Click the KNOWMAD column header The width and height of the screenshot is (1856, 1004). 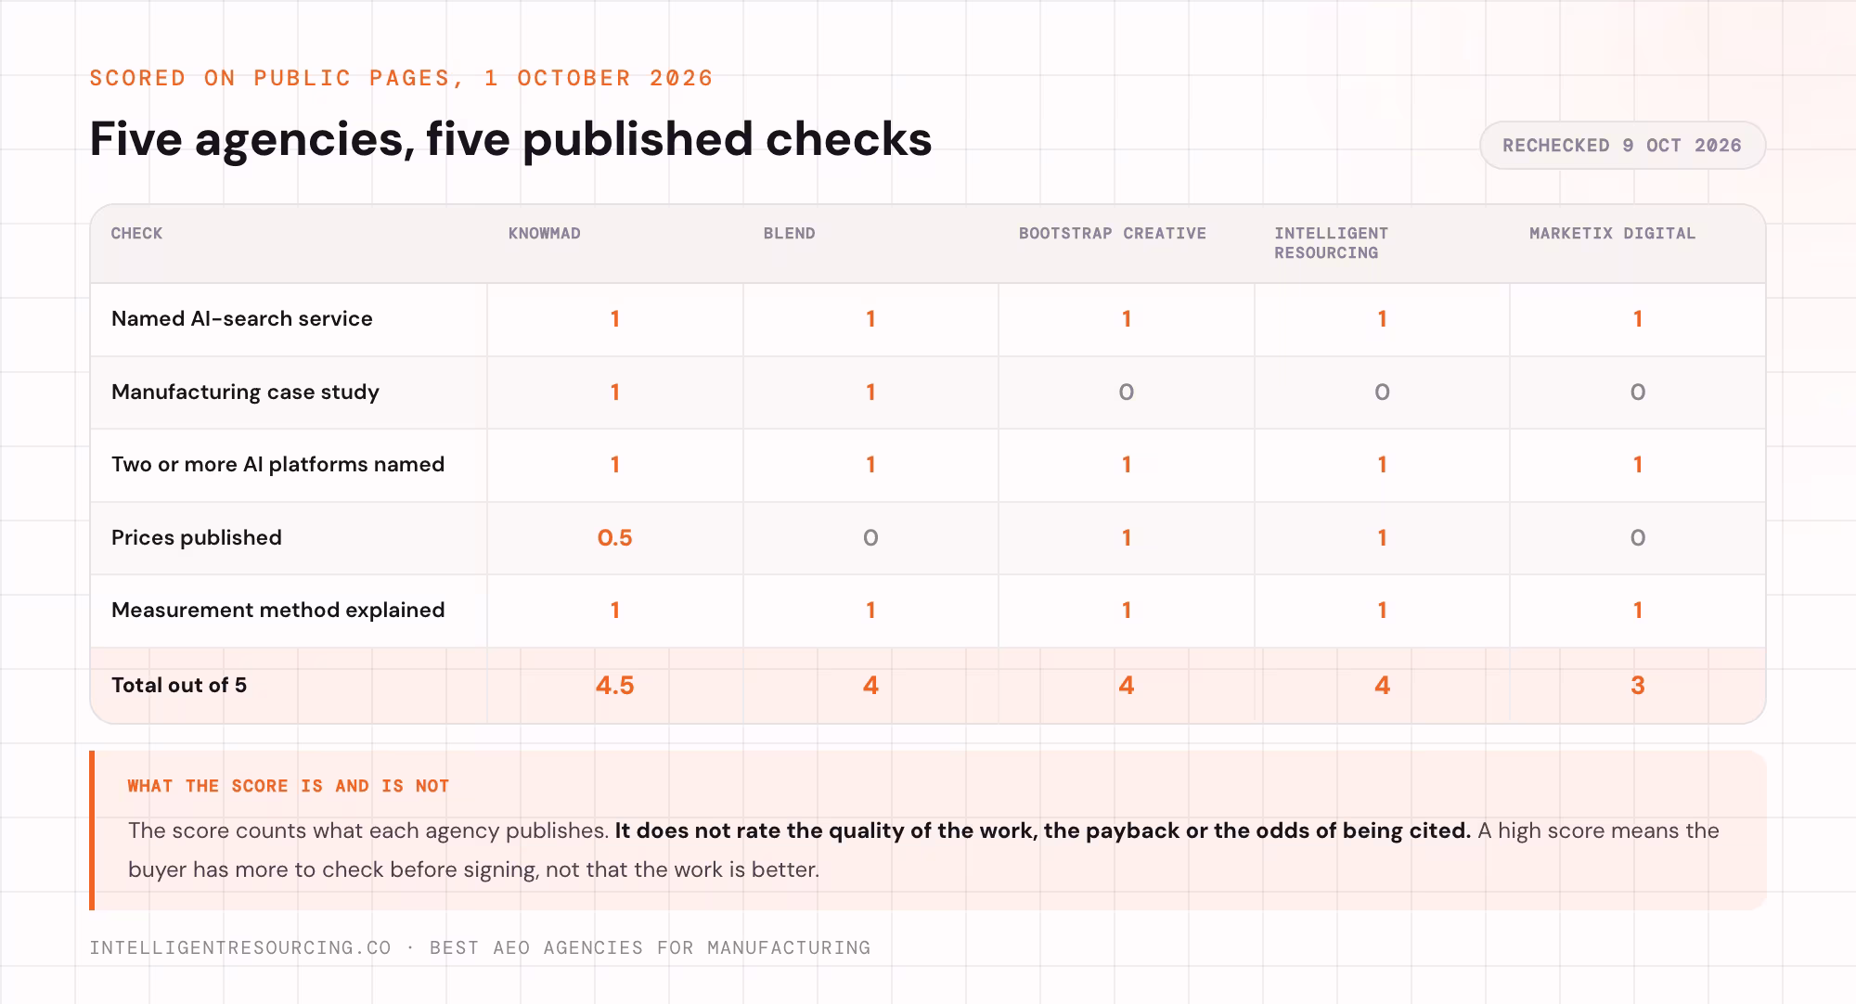pyautogui.click(x=545, y=234)
